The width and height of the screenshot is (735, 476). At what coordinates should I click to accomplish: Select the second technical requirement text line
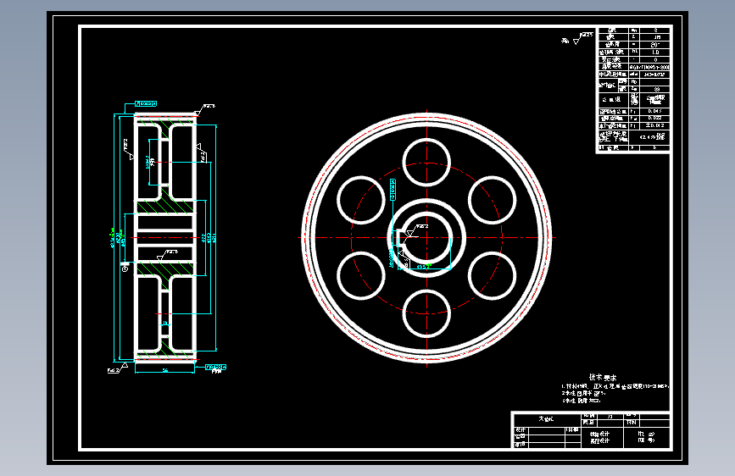(x=582, y=394)
